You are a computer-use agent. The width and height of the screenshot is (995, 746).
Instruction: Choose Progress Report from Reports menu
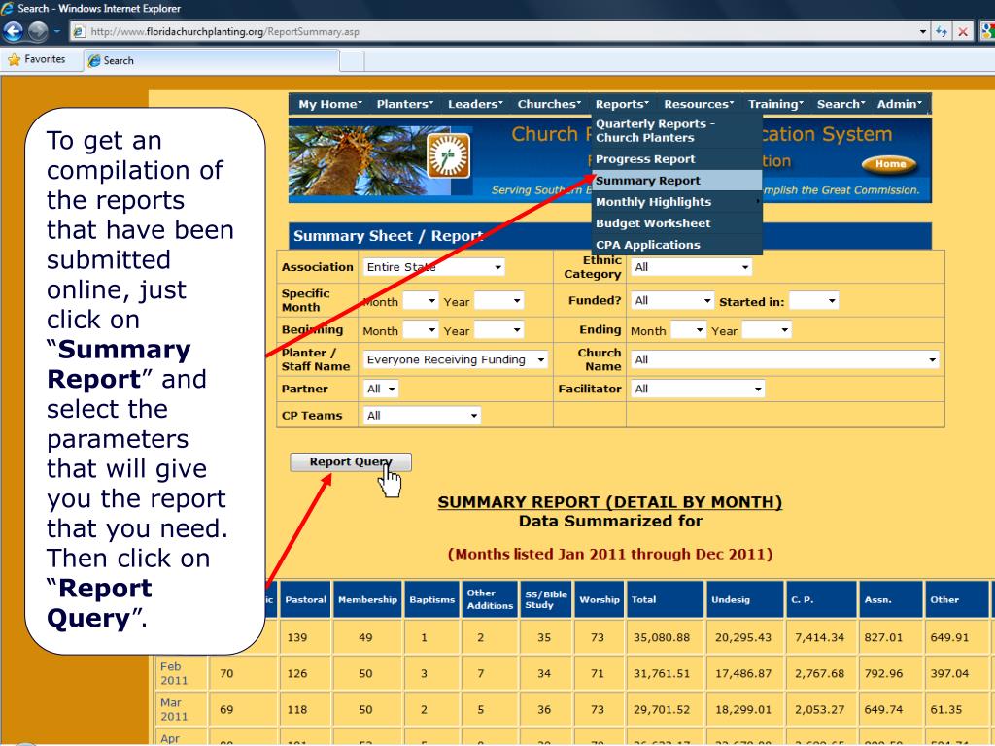(676, 159)
